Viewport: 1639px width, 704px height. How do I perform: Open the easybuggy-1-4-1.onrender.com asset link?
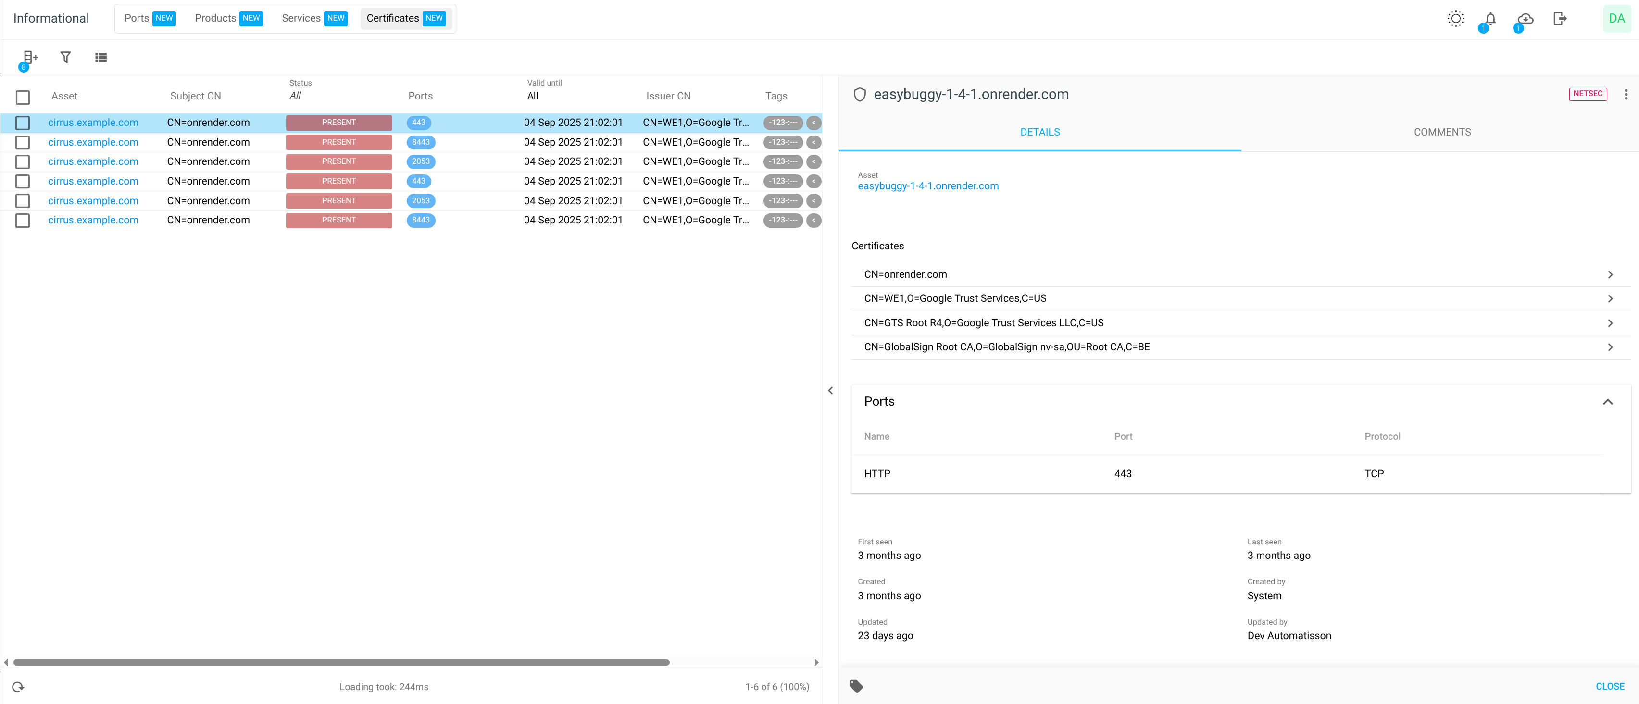(x=928, y=185)
